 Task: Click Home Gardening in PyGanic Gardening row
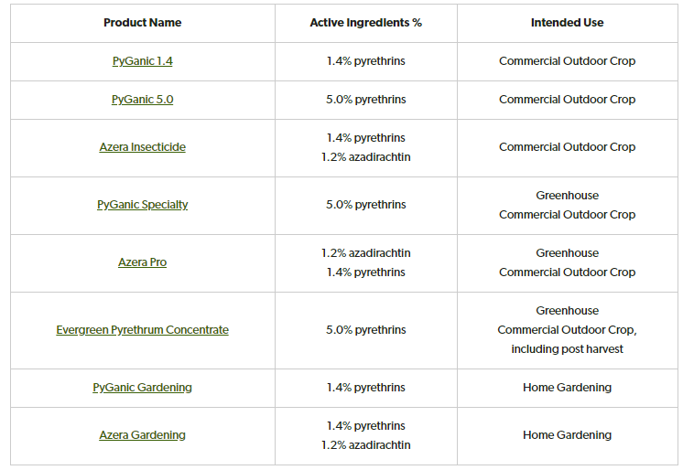pyautogui.click(x=567, y=388)
